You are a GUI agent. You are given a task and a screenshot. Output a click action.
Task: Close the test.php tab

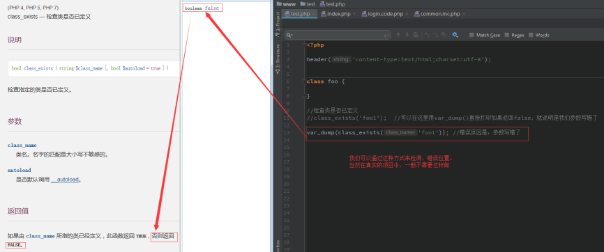(314, 14)
